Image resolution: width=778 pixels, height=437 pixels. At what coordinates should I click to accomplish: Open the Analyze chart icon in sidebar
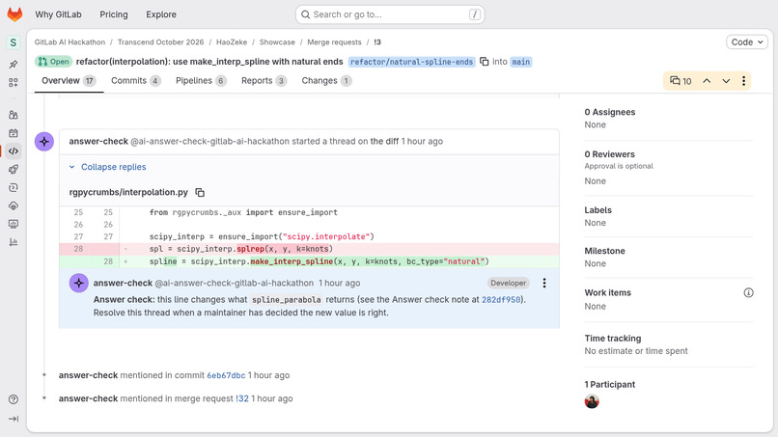click(x=14, y=242)
